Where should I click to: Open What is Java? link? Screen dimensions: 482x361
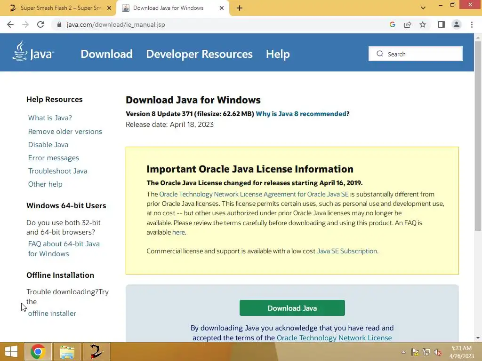(x=50, y=118)
